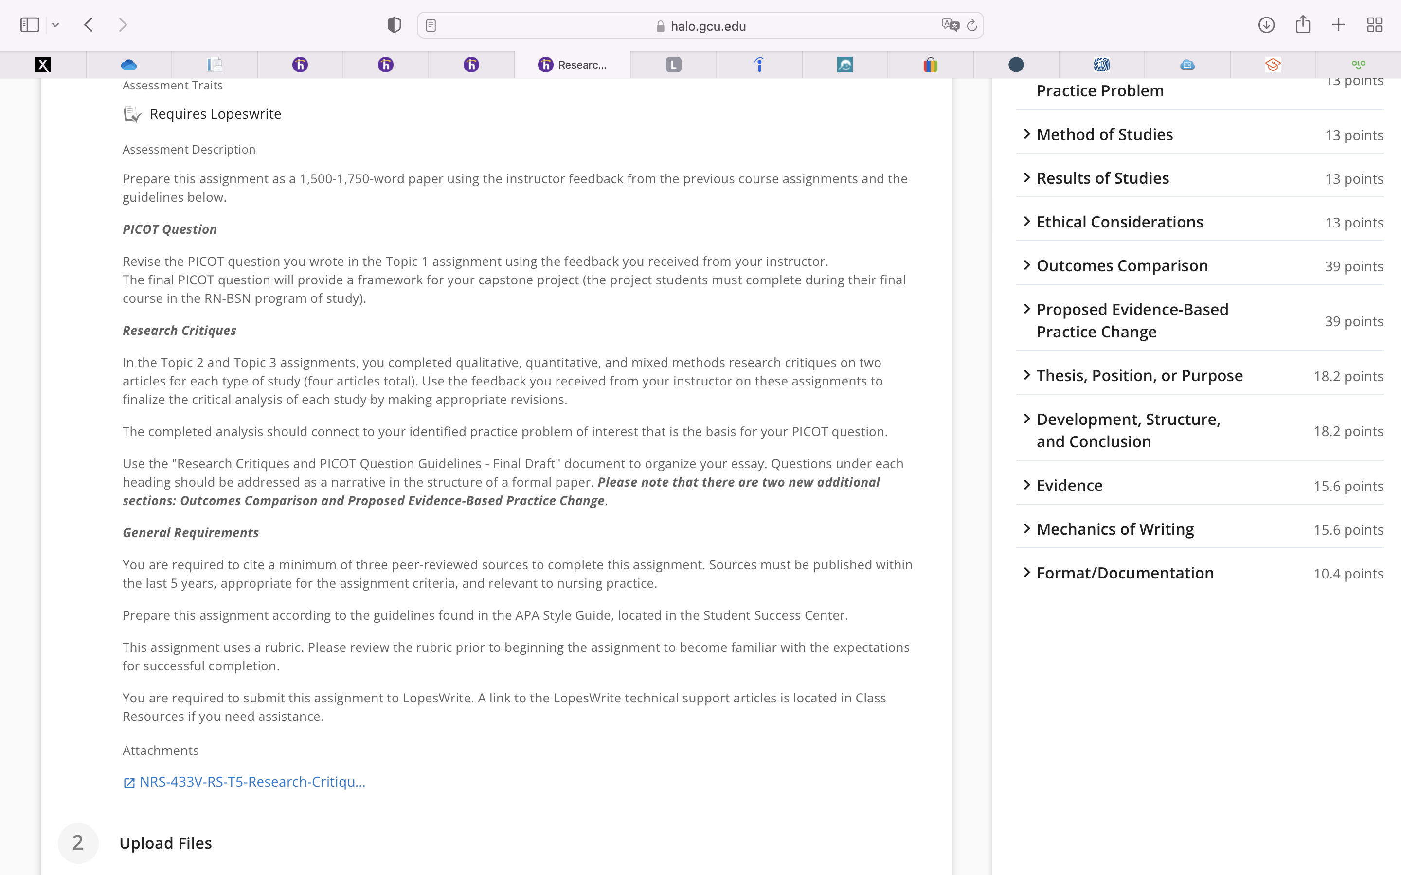Viewport: 1401px width, 875px height.
Task: Go back to the previous page
Action: (x=89, y=25)
